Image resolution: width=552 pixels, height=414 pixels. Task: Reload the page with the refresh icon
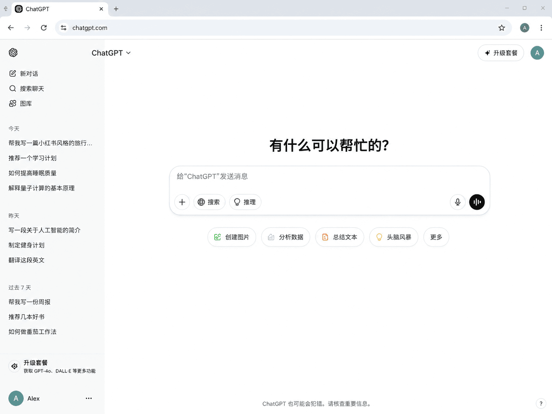pos(44,28)
